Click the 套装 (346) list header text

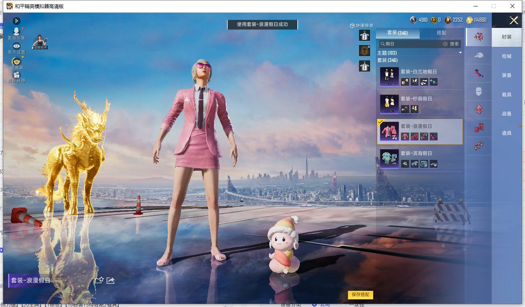(387, 60)
